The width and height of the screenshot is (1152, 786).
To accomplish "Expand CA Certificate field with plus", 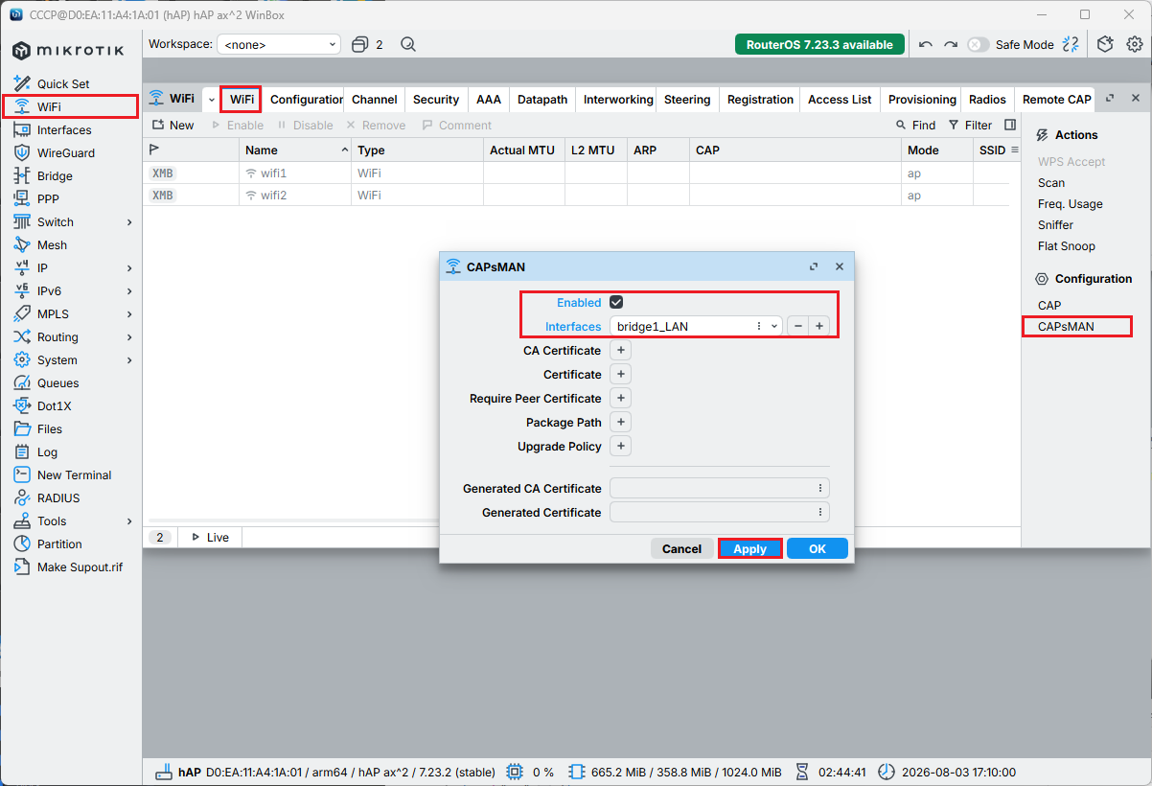I will [x=620, y=351].
